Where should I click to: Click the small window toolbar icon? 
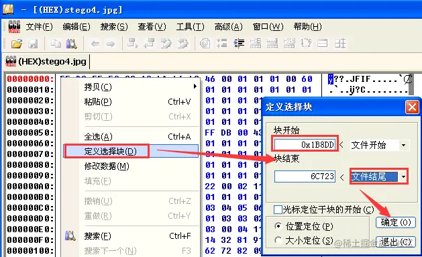pos(322,44)
